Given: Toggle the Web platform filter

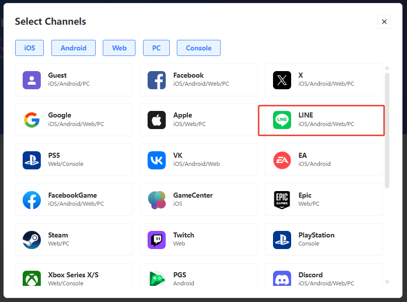Looking at the screenshot, I should pos(119,48).
